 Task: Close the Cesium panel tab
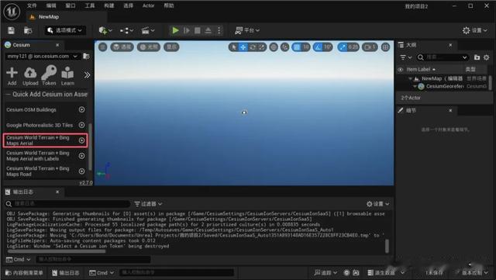pyautogui.click(x=57, y=45)
